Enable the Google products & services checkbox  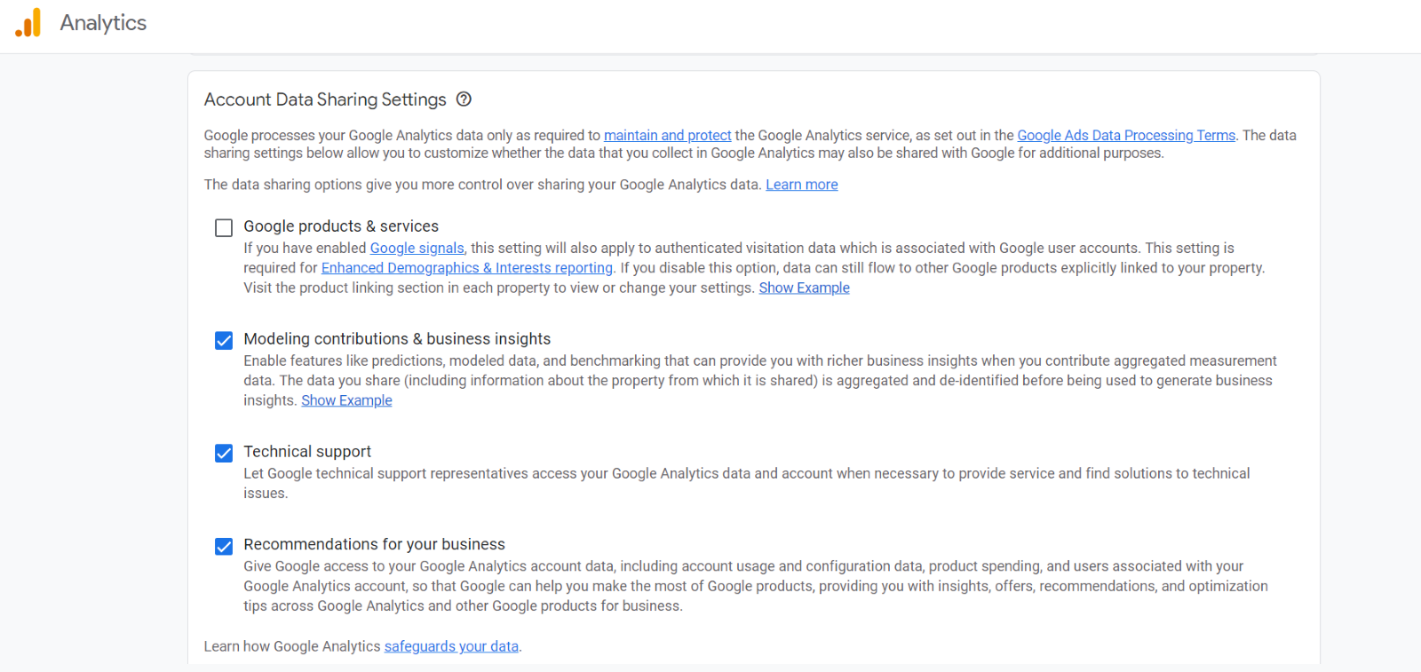pos(224,228)
